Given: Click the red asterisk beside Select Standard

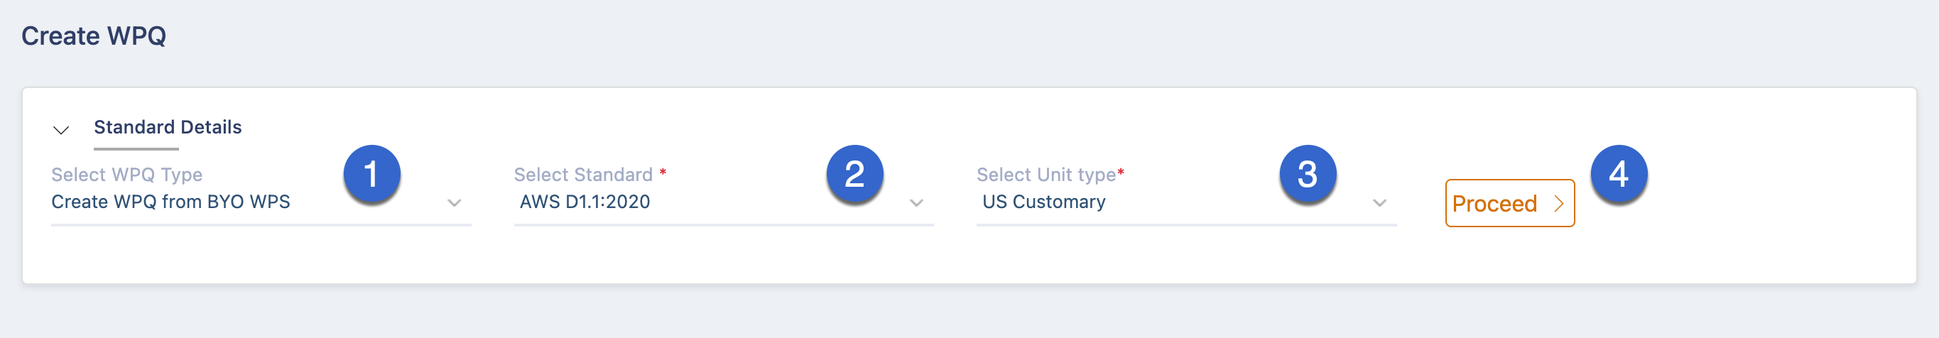Looking at the screenshot, I should tap(663, 173).
